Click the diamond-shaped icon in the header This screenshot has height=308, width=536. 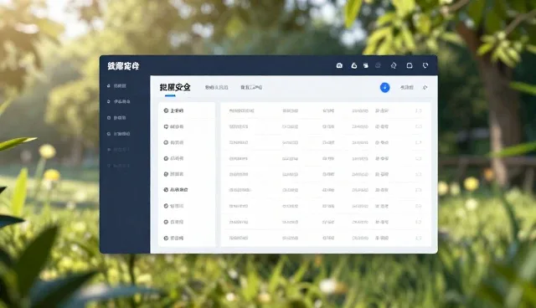pyautogui.click(x=394, y=65)
